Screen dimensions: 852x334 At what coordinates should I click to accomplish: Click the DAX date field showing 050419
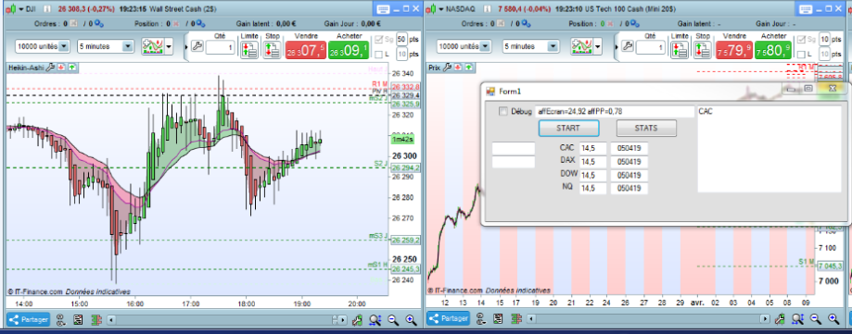pyautogui.click(x=629, y=162)
